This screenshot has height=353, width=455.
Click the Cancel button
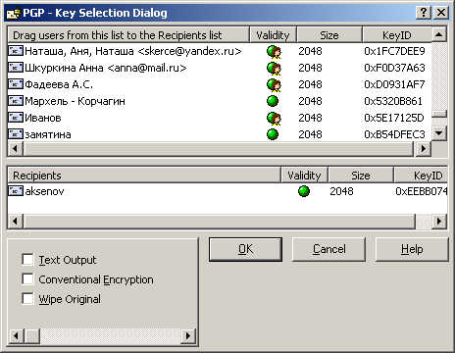(x=329, y=249)
